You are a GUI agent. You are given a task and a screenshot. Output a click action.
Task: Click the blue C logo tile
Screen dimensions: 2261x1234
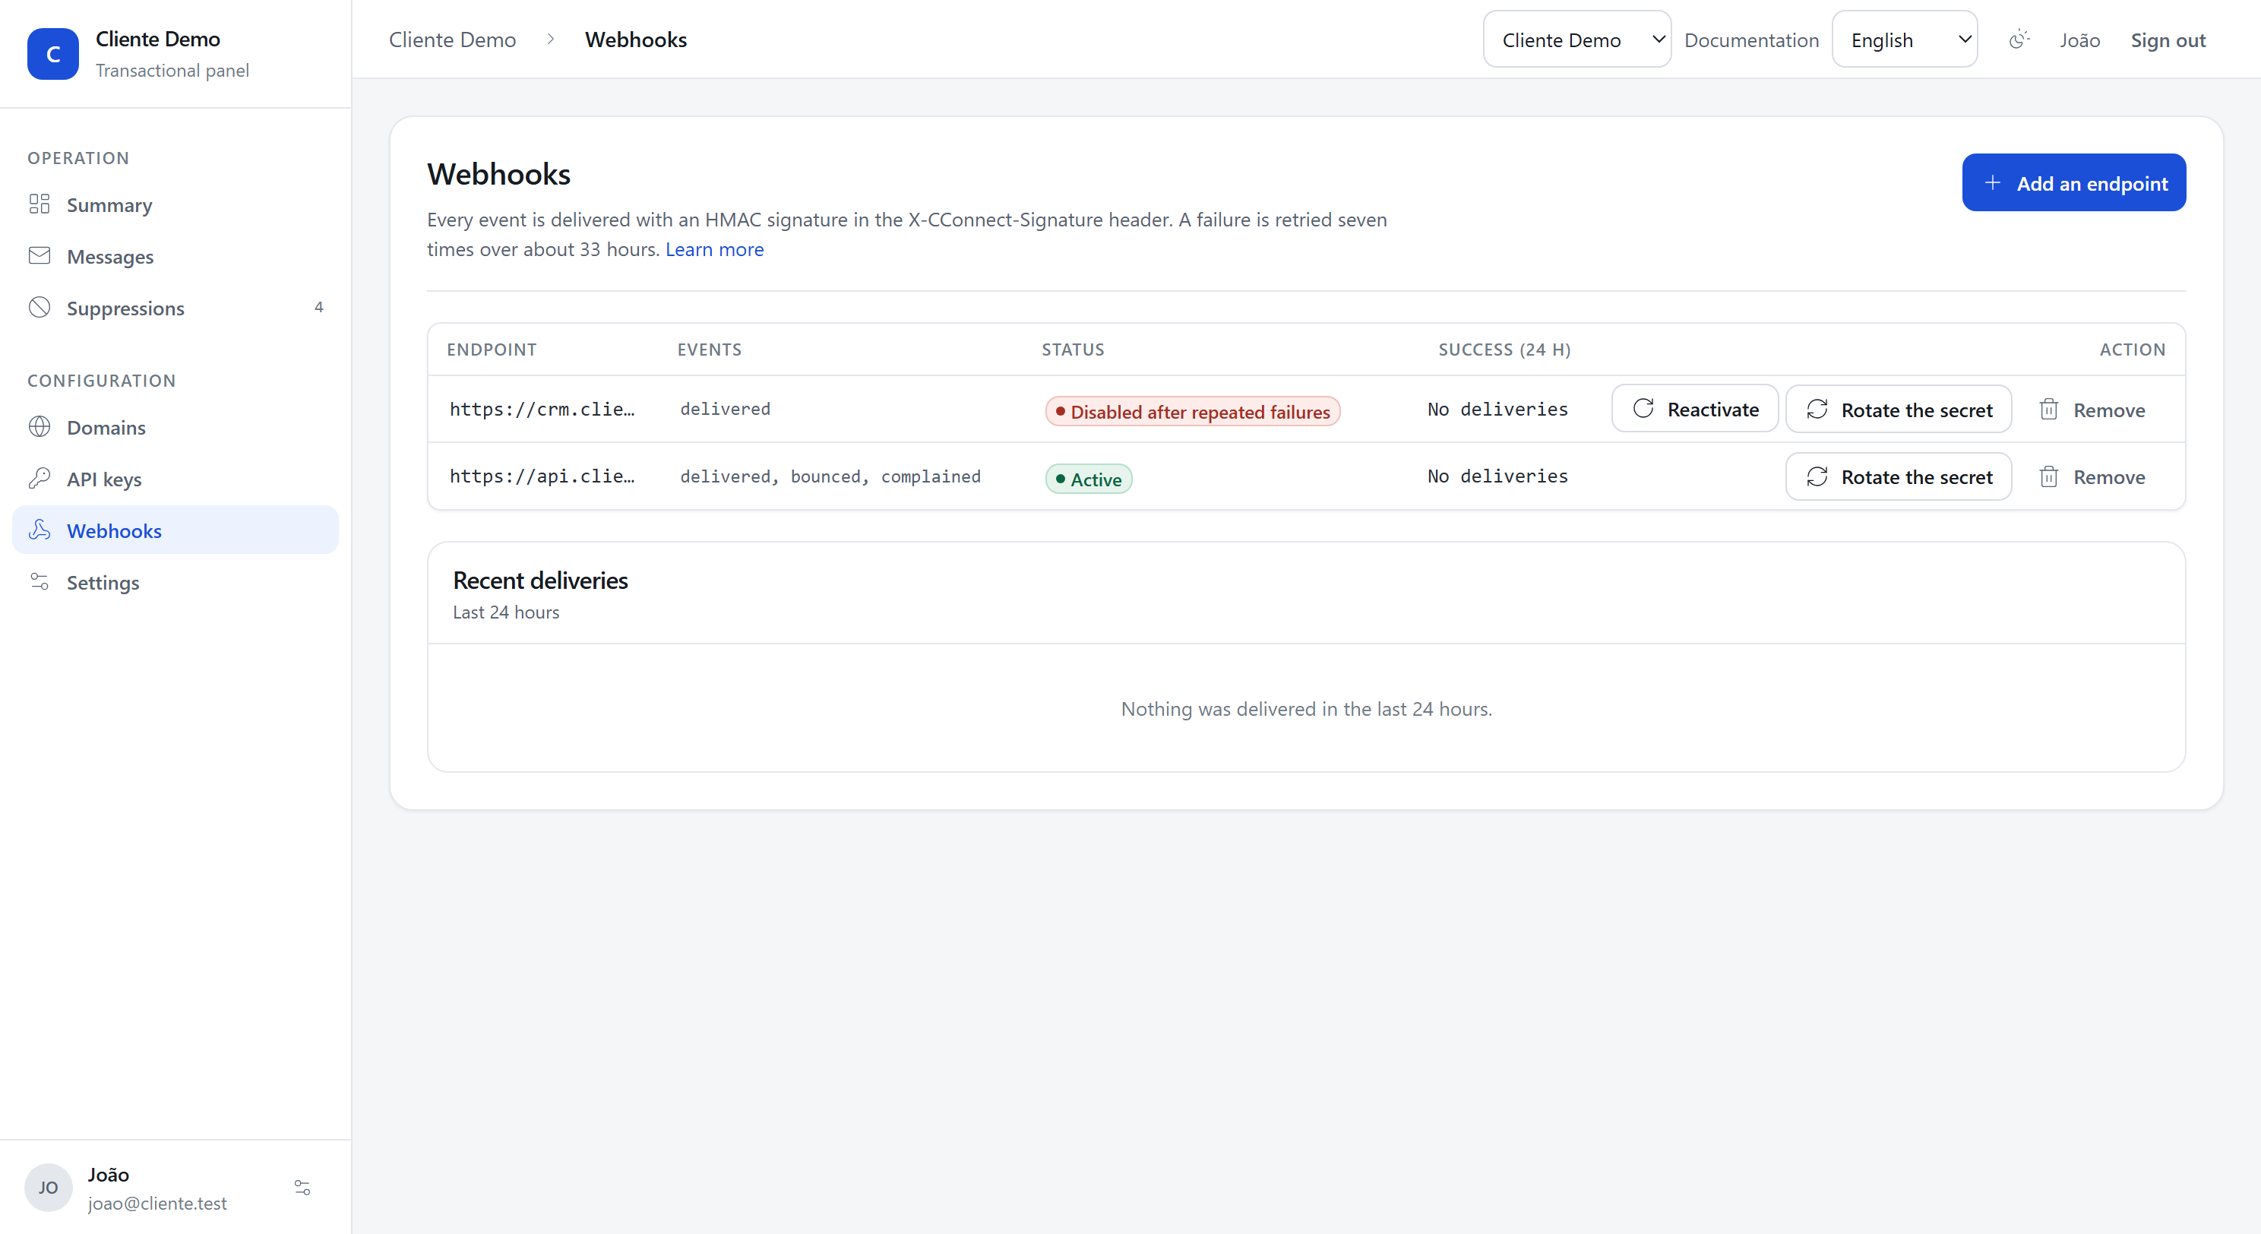(52, 53)
